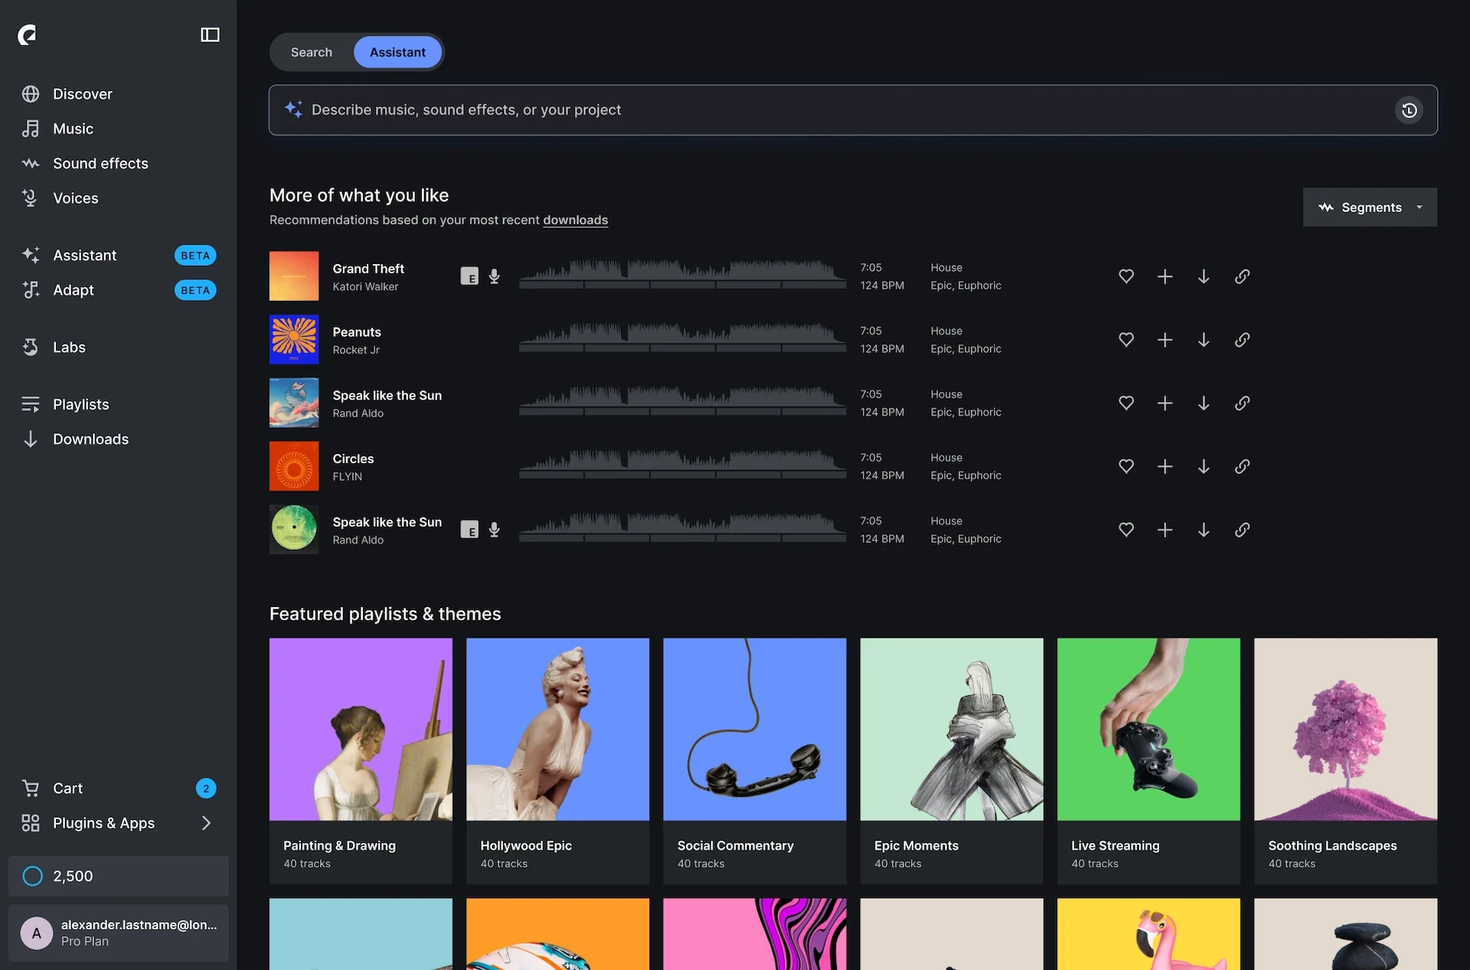This screenshot has width=1470, height=970.
Task: Open the Segments dropdown
Action: tap(1370, 207)
